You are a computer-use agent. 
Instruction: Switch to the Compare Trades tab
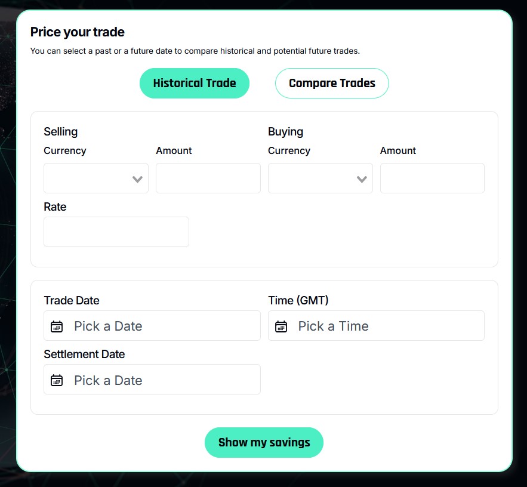tap(332, 84)
